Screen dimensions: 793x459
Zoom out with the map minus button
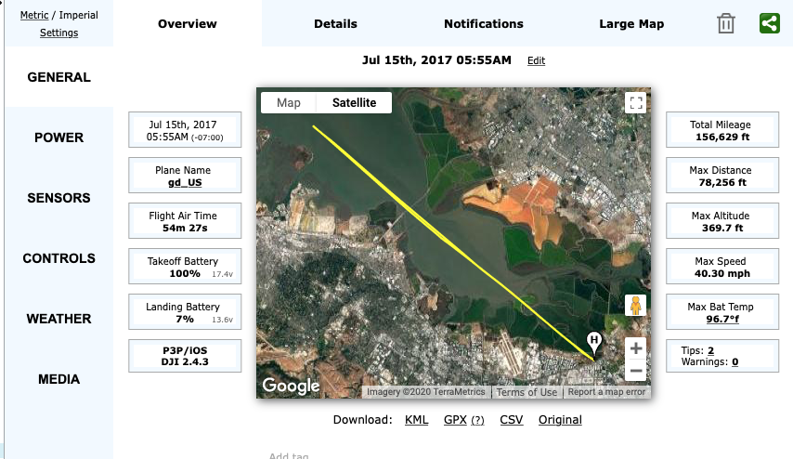(636, 371)
